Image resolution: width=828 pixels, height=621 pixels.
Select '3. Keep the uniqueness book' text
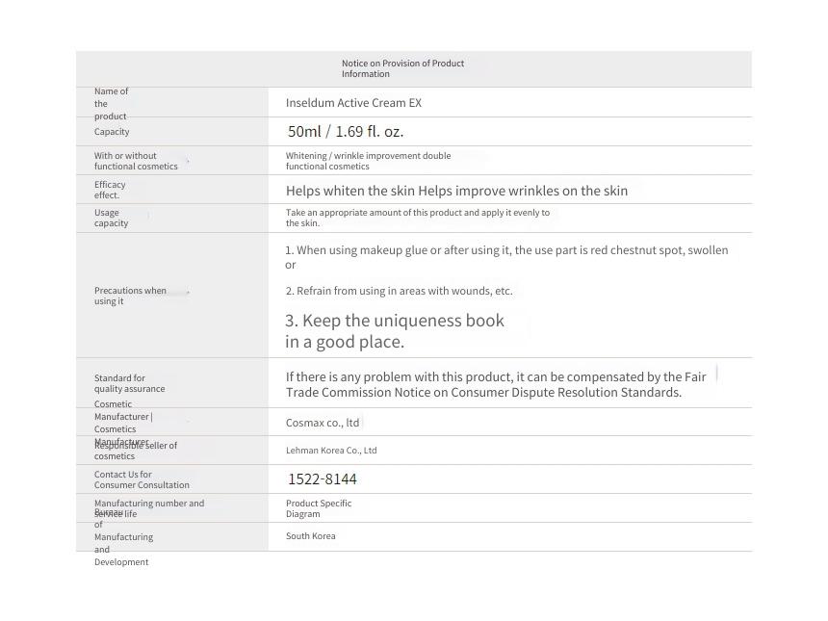pos(395,331)
